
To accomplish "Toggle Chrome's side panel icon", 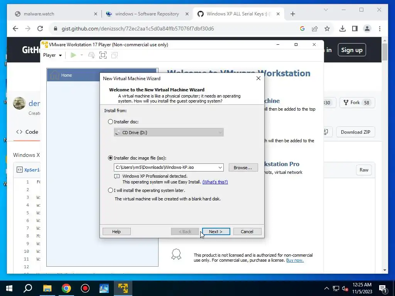I will (355, 29).
